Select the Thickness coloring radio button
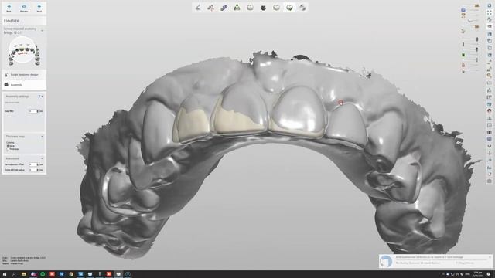495x278 pixels. click(x=8, y=149)
